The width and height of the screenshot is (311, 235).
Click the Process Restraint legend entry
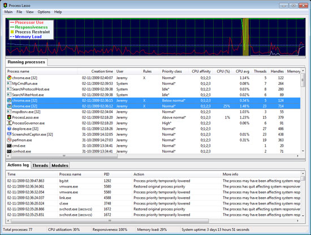click(30, 32)
